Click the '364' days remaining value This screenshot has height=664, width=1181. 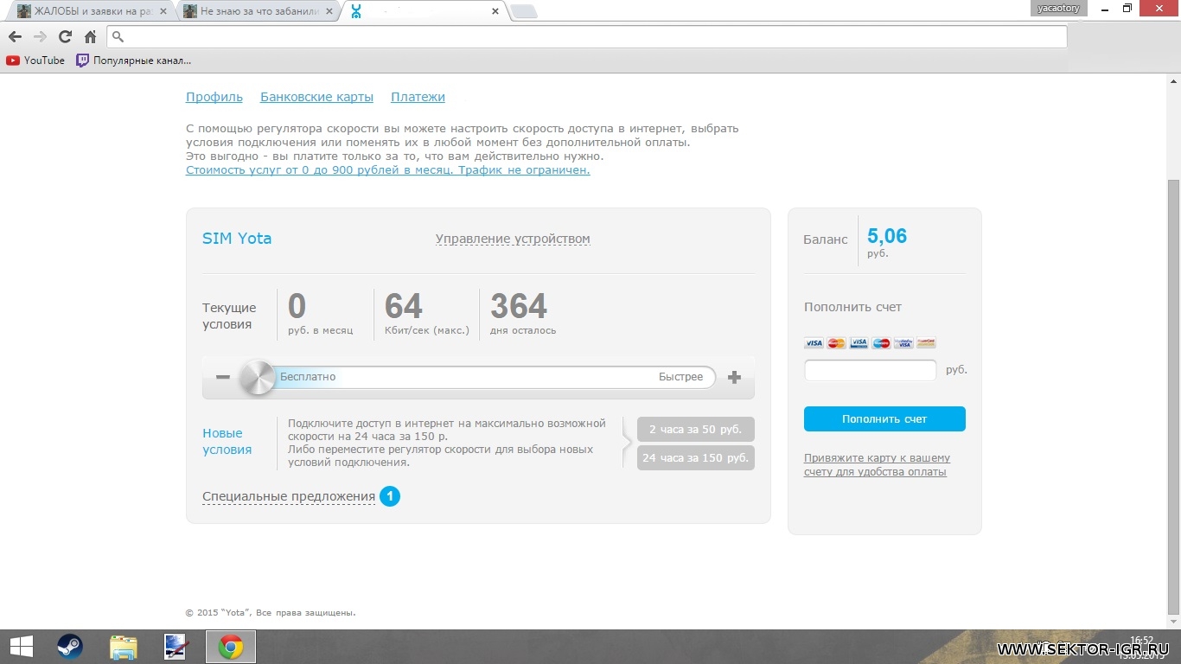tap(519, 306)
